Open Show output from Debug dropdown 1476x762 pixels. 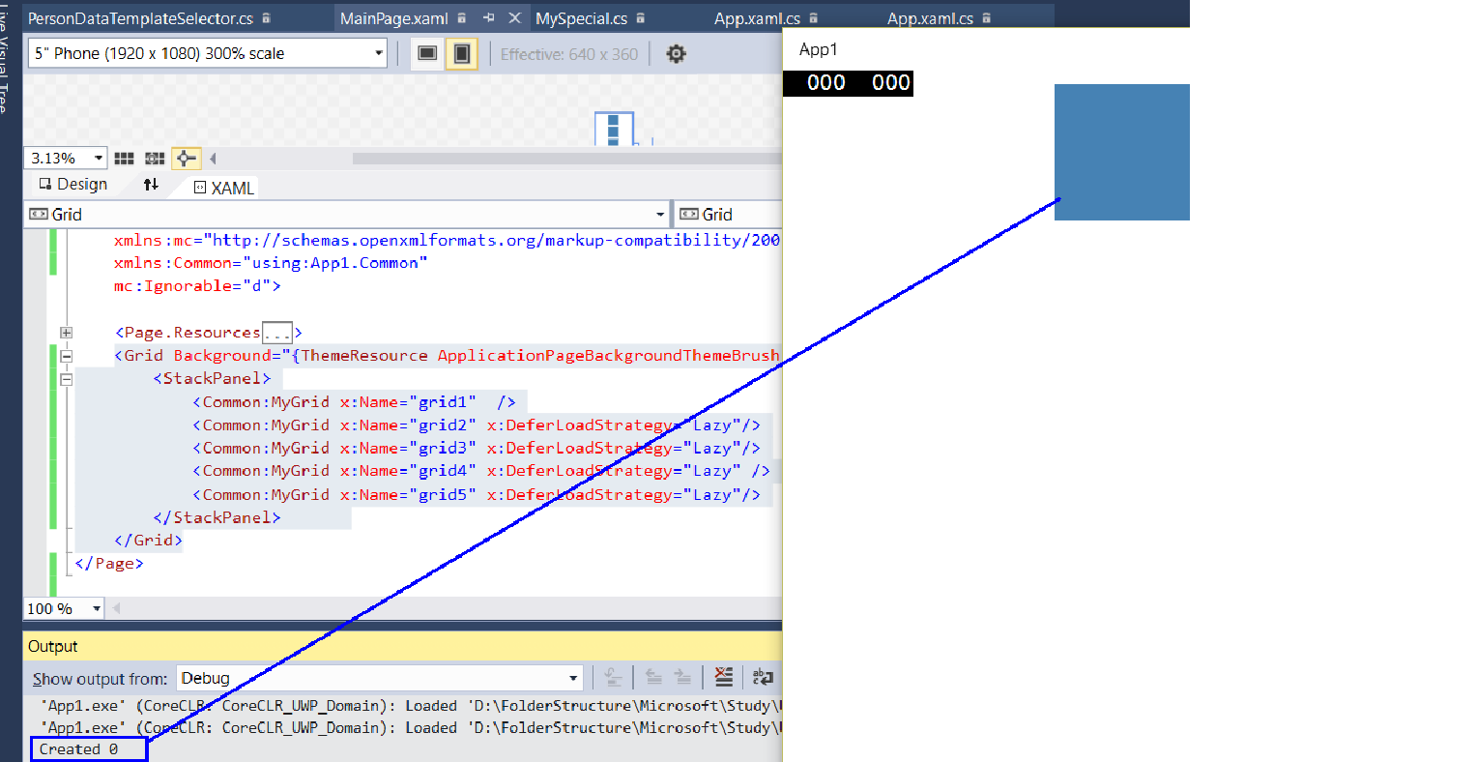[x=573, y=678]
